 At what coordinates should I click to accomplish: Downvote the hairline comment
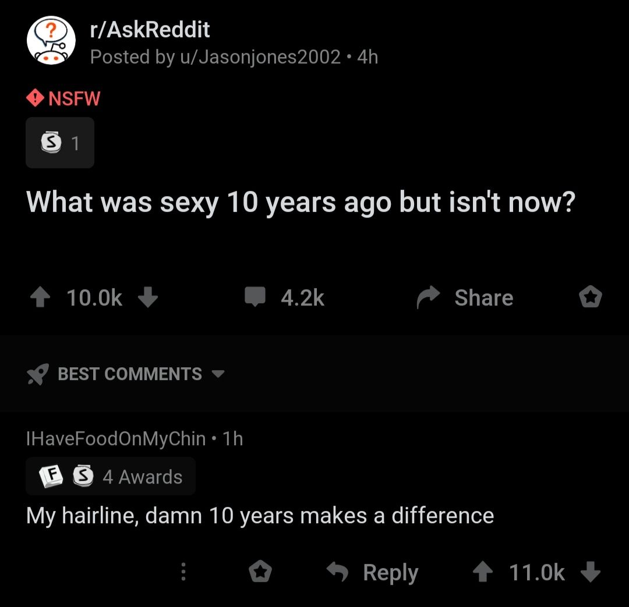point(591,573)
